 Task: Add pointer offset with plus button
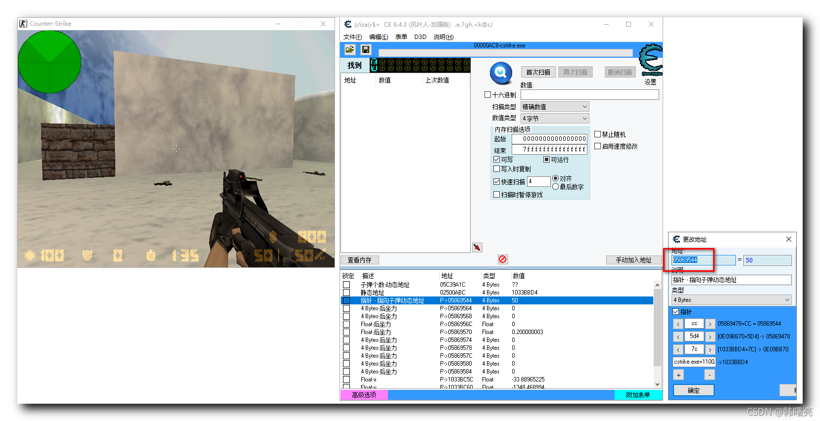[678, 375]
